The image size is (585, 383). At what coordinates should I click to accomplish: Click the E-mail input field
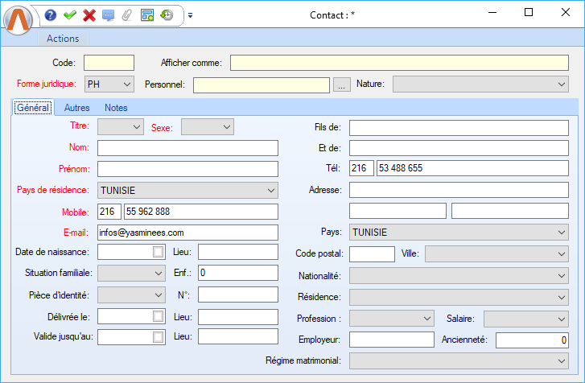pos(187,233)
